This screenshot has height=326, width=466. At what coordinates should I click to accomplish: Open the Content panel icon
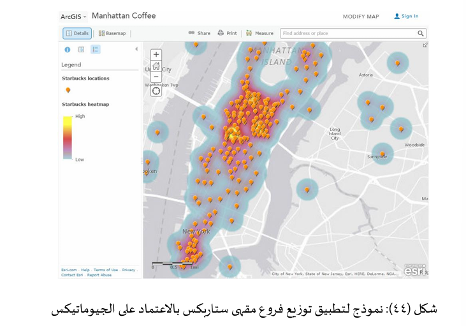(x=81, y=49)
